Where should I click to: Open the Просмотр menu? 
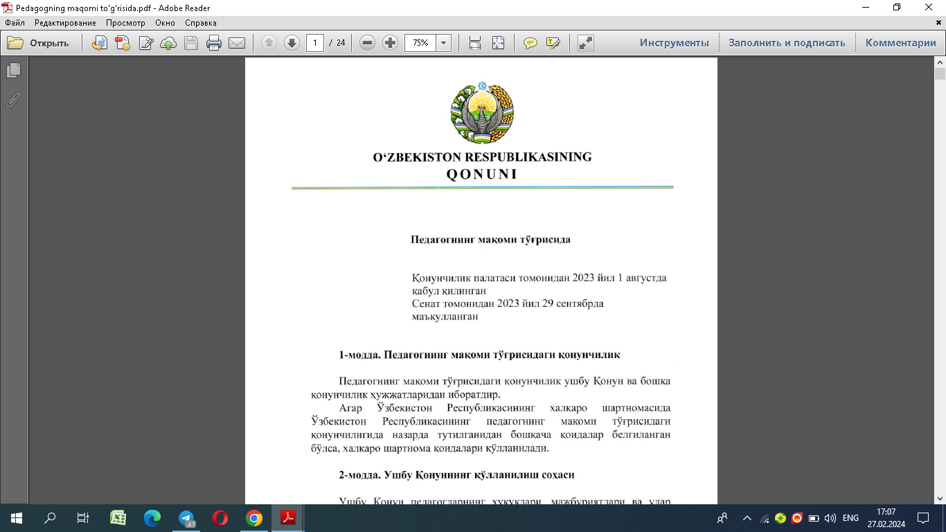[x=125, y=23]
